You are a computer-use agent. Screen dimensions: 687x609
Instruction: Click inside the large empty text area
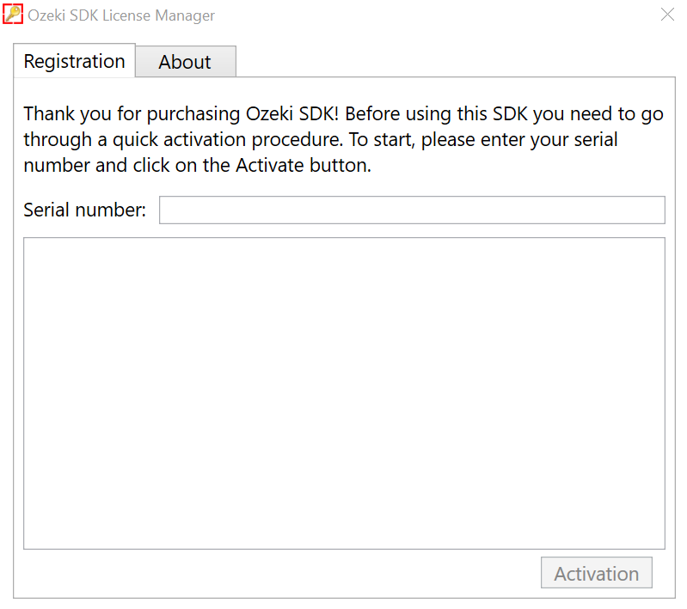344,393
